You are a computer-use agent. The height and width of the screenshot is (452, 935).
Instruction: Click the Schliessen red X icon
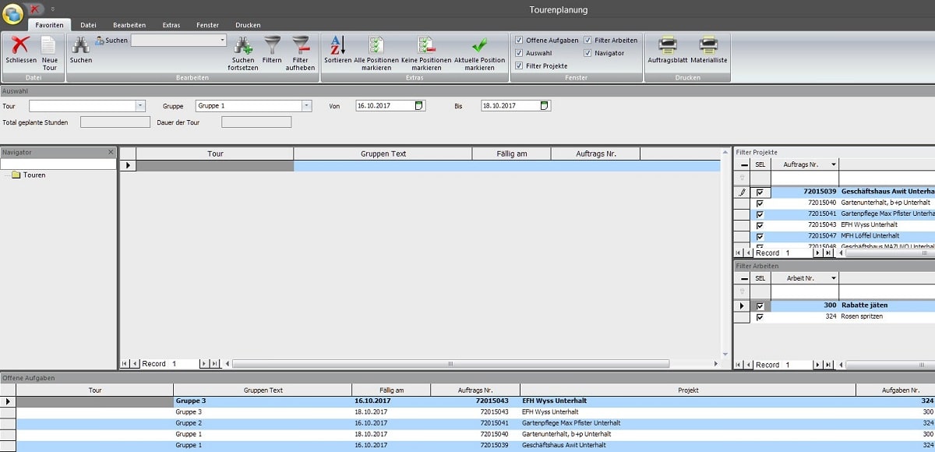coord(20,46)
